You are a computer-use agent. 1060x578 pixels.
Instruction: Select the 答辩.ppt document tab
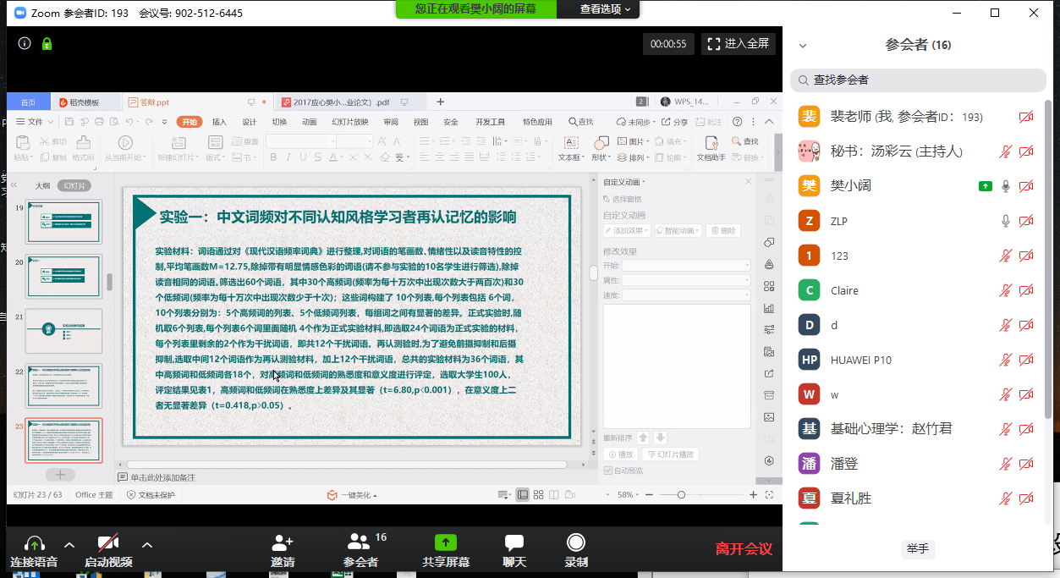click(x=154, y=102)
